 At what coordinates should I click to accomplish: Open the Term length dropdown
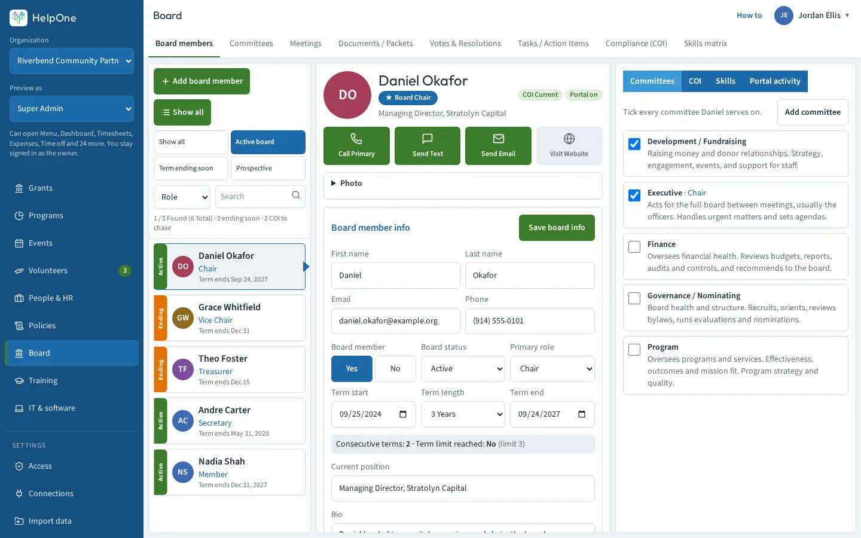pyautogui.click(x=463, y=414)
